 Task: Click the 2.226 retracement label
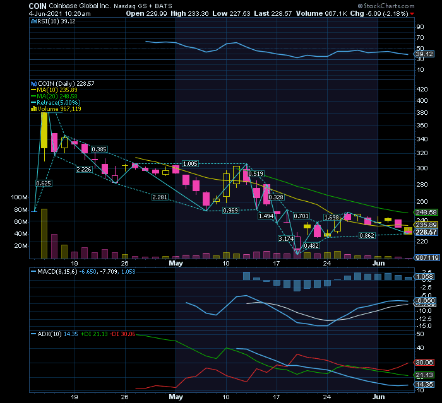click(x=84, y=169)
